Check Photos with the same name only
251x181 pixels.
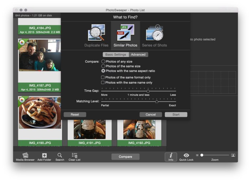pos(103,83)
